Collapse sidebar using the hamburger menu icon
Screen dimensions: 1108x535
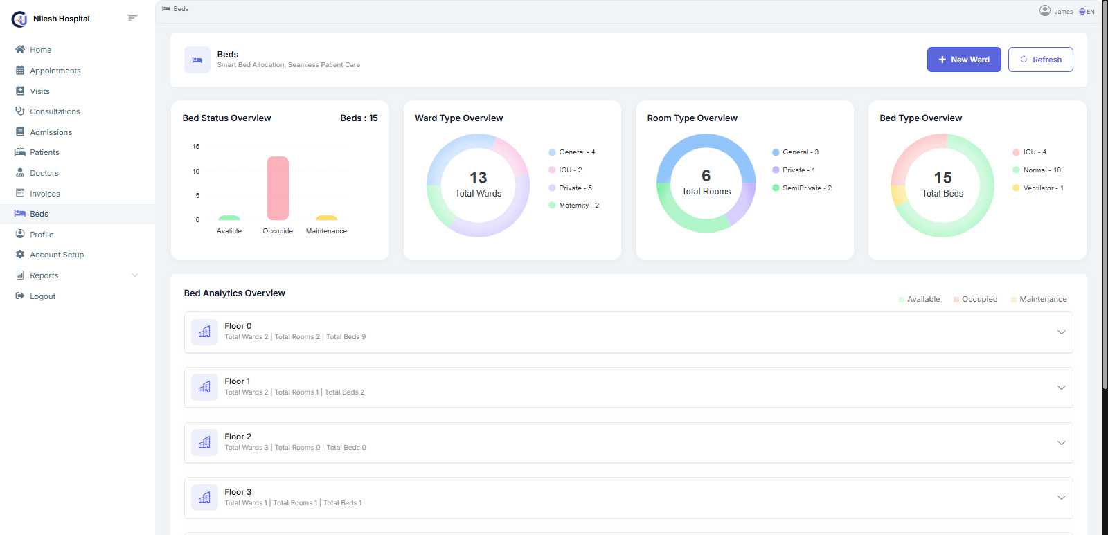click(132, 18)
